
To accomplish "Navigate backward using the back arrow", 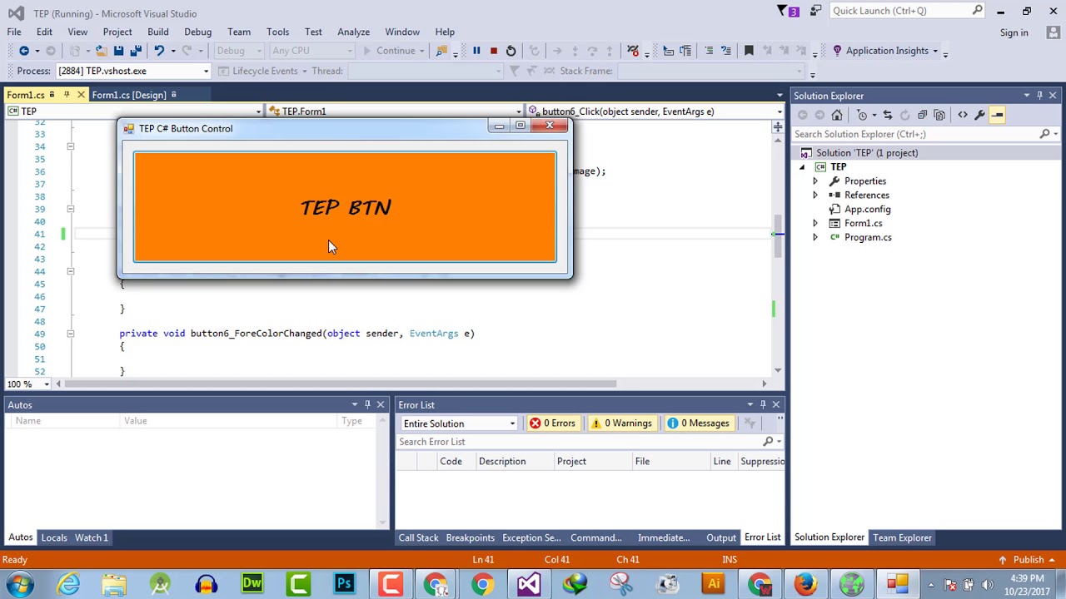I will (24, 51).
